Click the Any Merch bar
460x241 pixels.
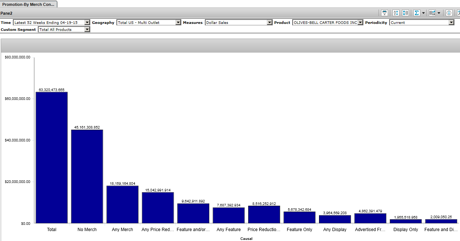click(122, 204)
